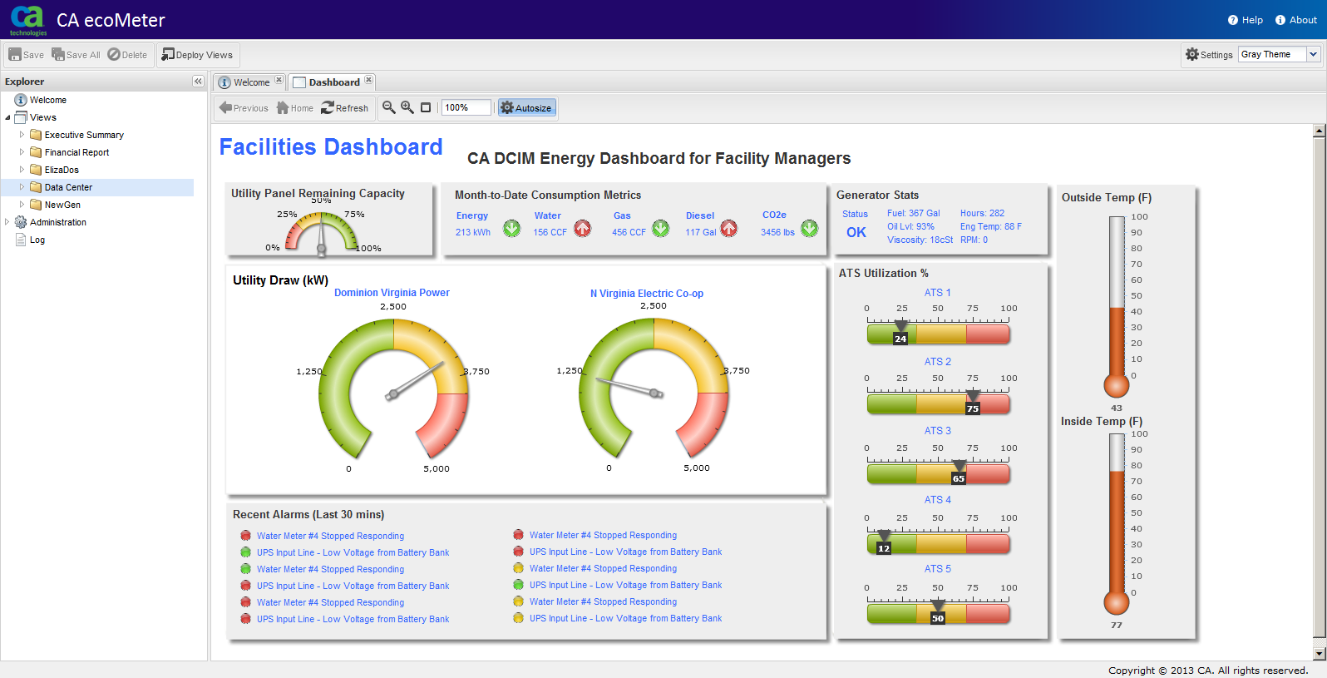This screenshot has height=678, width=1327.
Task: Open the Log item
Action: [37, 240]
